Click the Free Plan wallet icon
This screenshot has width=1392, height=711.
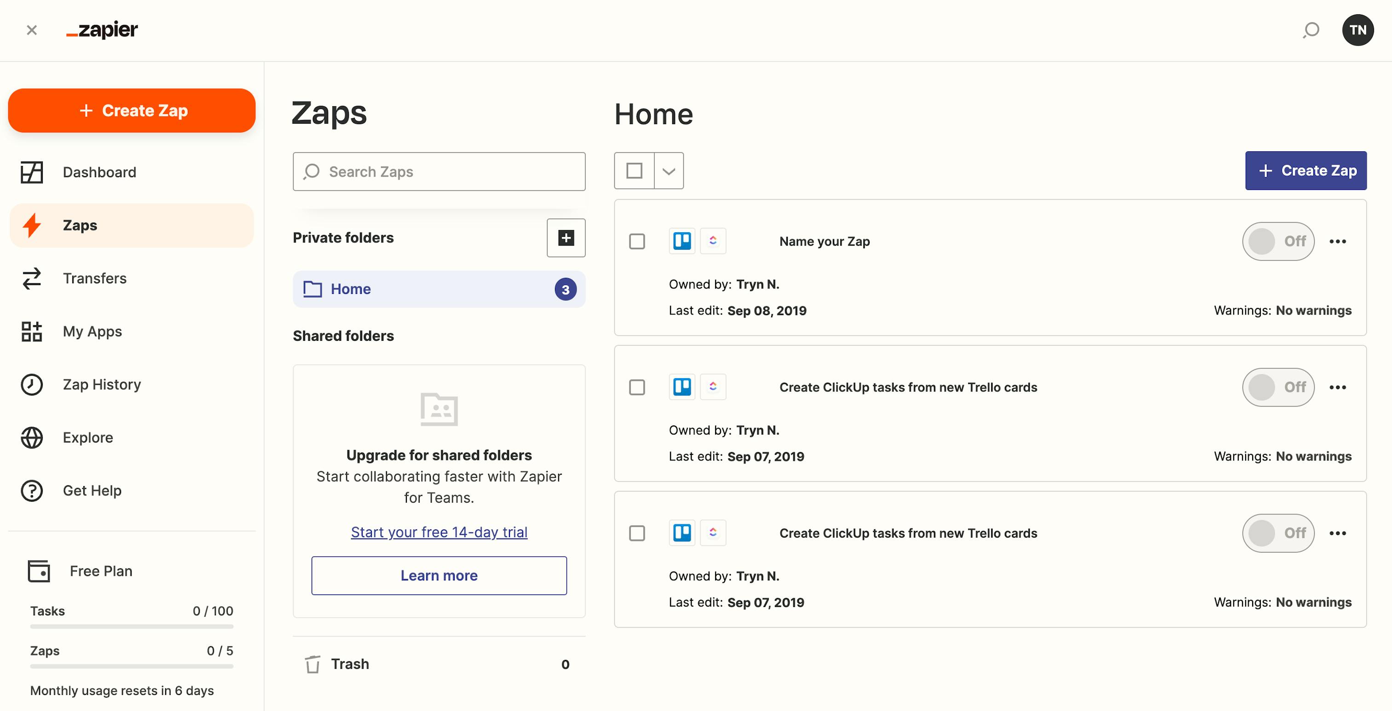pos(39,571)
